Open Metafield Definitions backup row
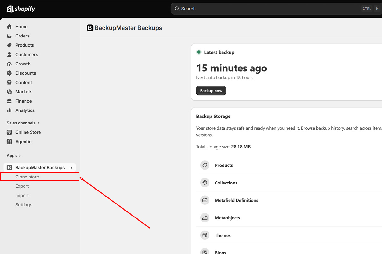The width and height of the screenshot is (382, 254). pyautogui.click(x=289, y=200)
